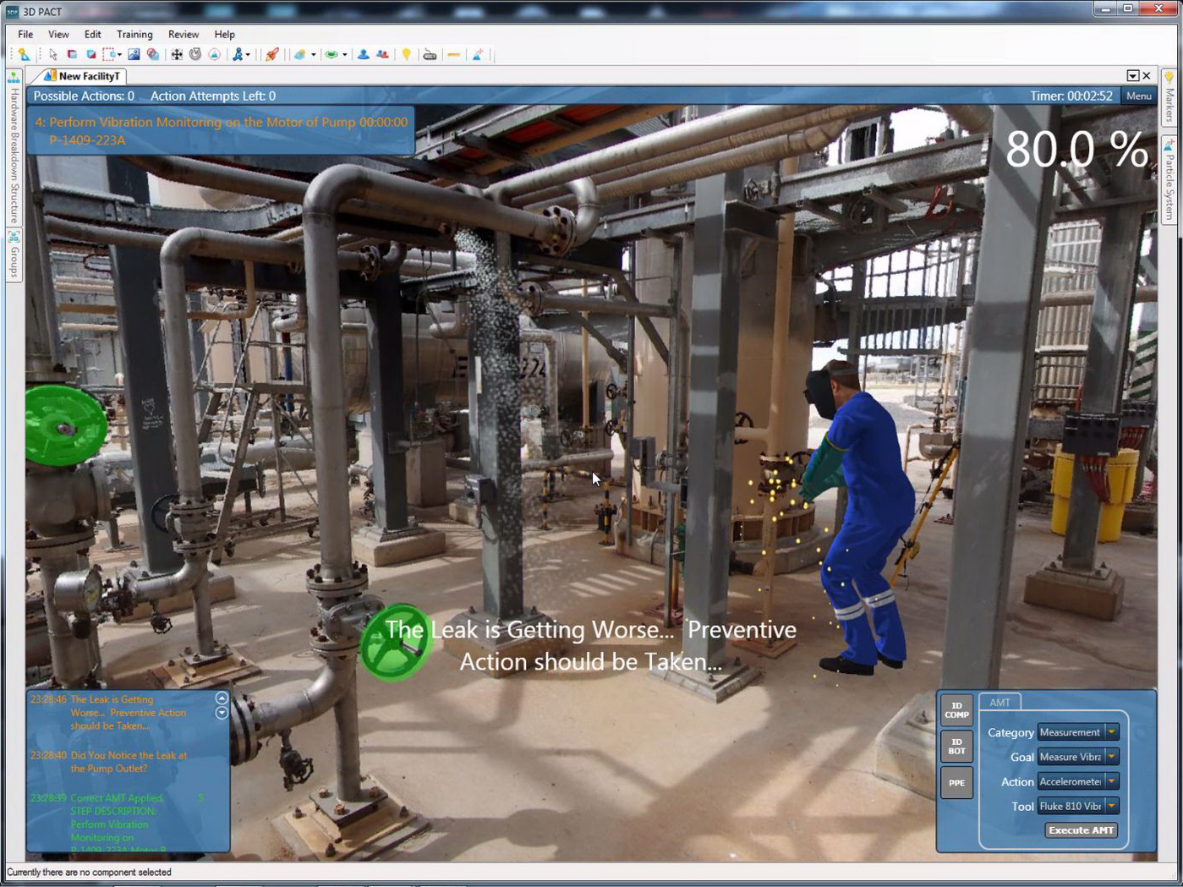Image resolution: width=1183 pixels, height=887 pixels.
Task: Click the rocket launch icon
Action: click(271, 55)
